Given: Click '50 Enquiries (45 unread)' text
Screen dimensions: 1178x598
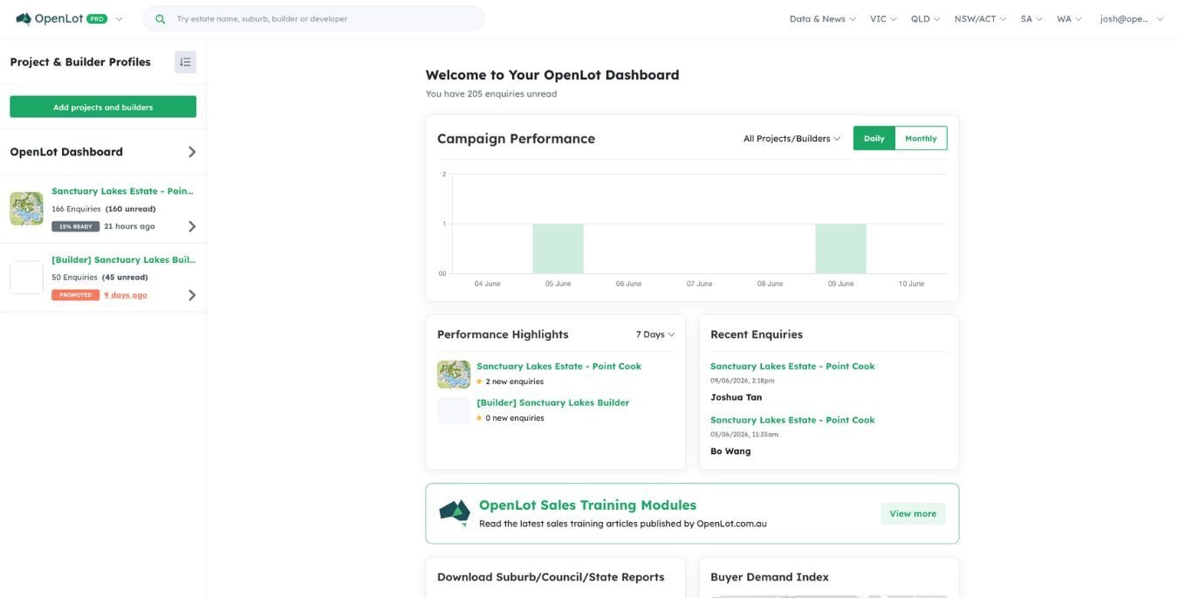Looking at the screenshot, I should pos(99,278).
